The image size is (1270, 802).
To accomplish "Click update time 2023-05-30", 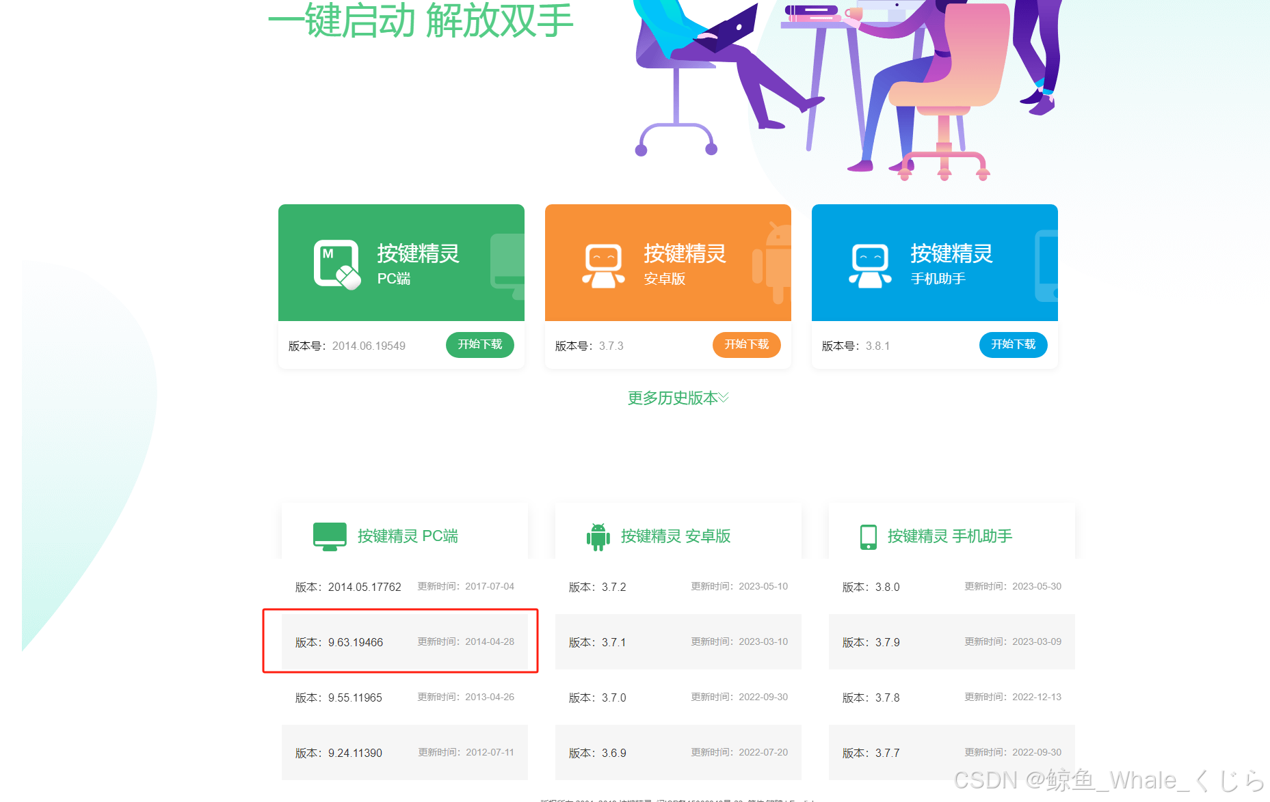I will point(1013,586).
